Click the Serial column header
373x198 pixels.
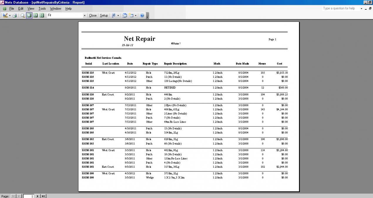(x=88, y=63)
